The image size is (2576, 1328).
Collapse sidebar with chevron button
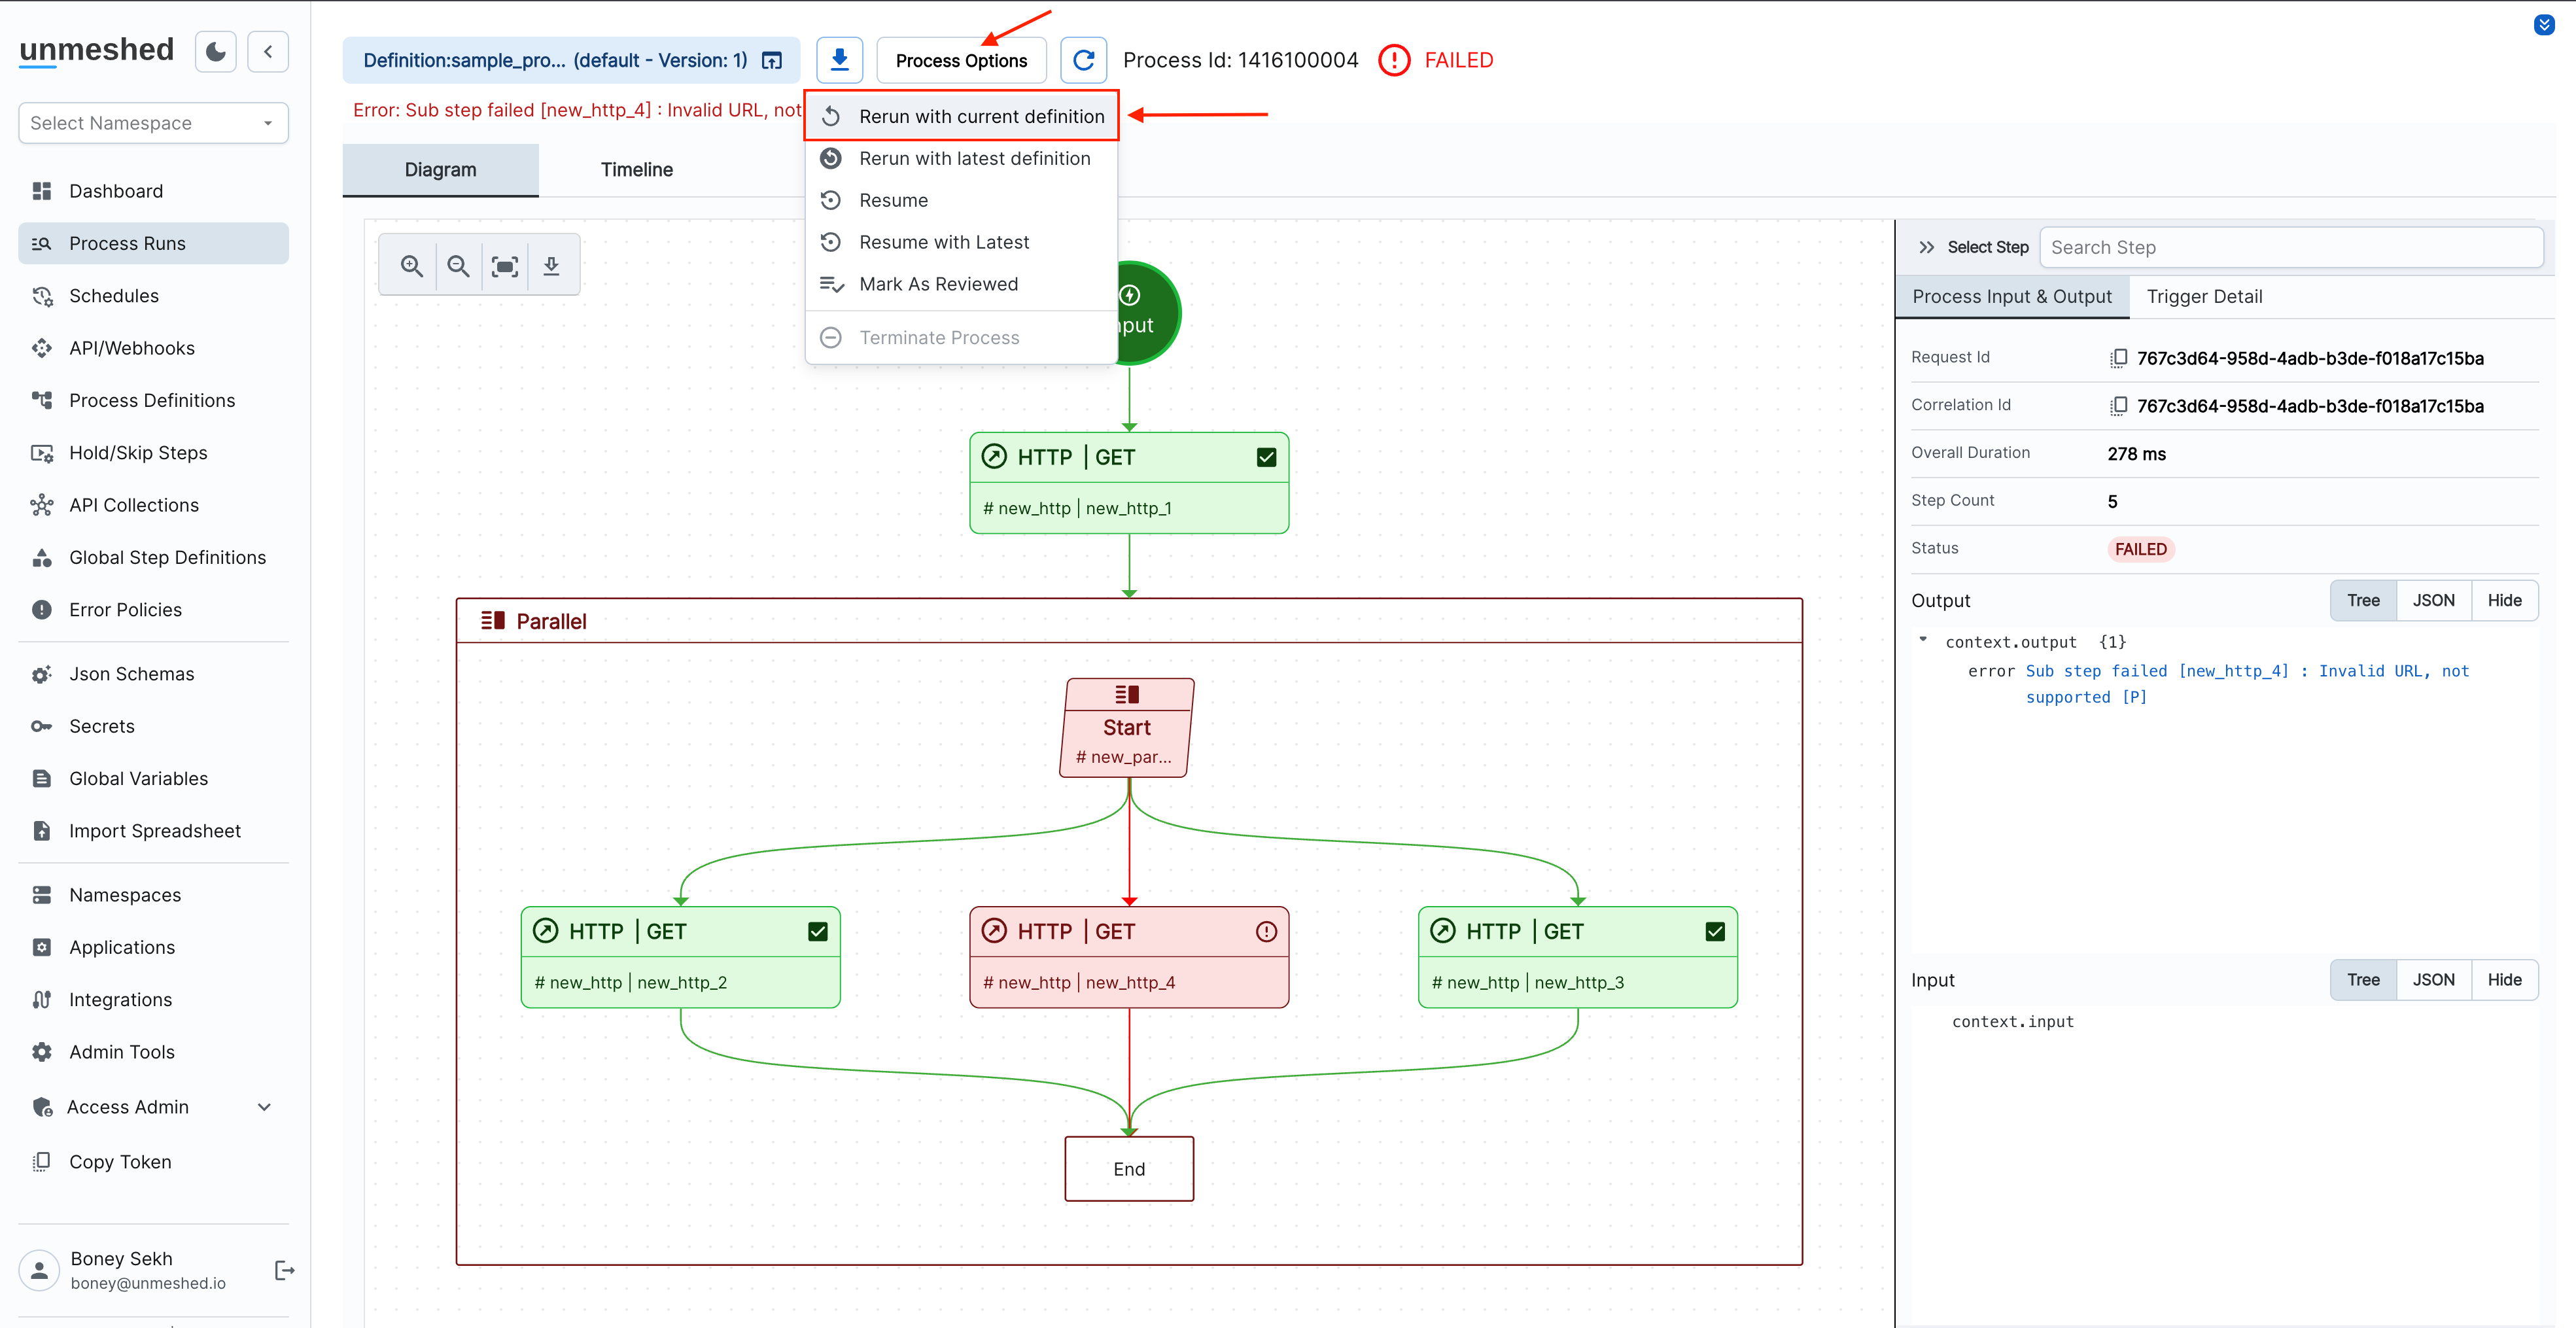268,52
